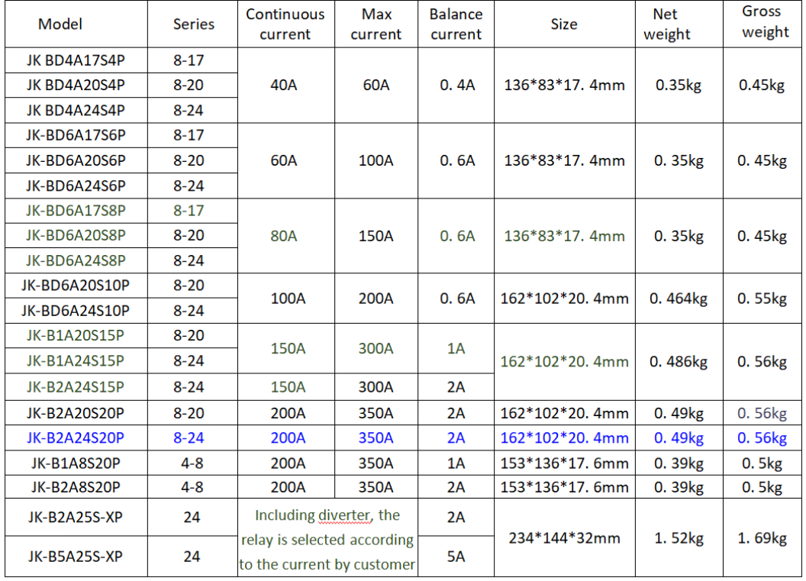Select the blue JK-B2A24S20P model text
The width and height of the screenshot is (806, 581).
pyautogui.click(x=76, y=437)
